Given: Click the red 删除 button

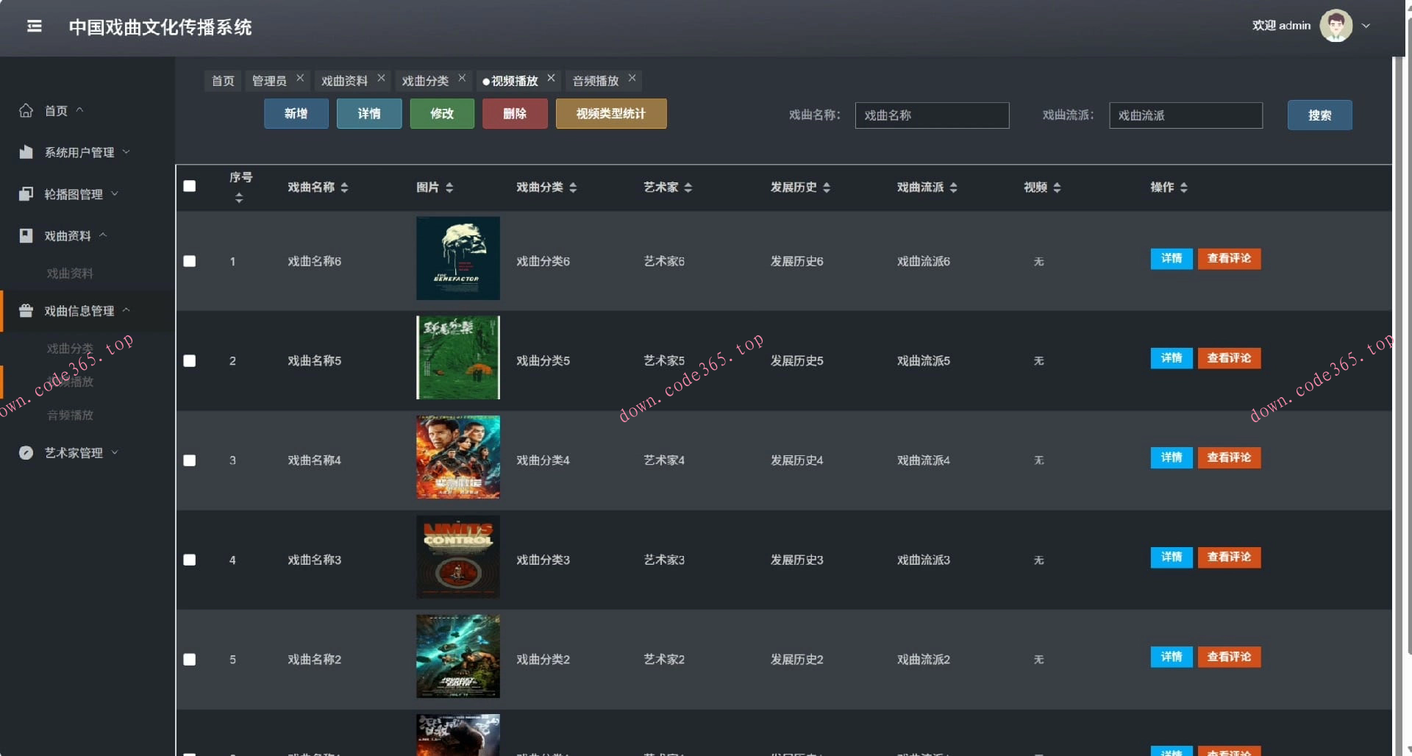Looking at the screenshot, I should click(x=515, y=114).
